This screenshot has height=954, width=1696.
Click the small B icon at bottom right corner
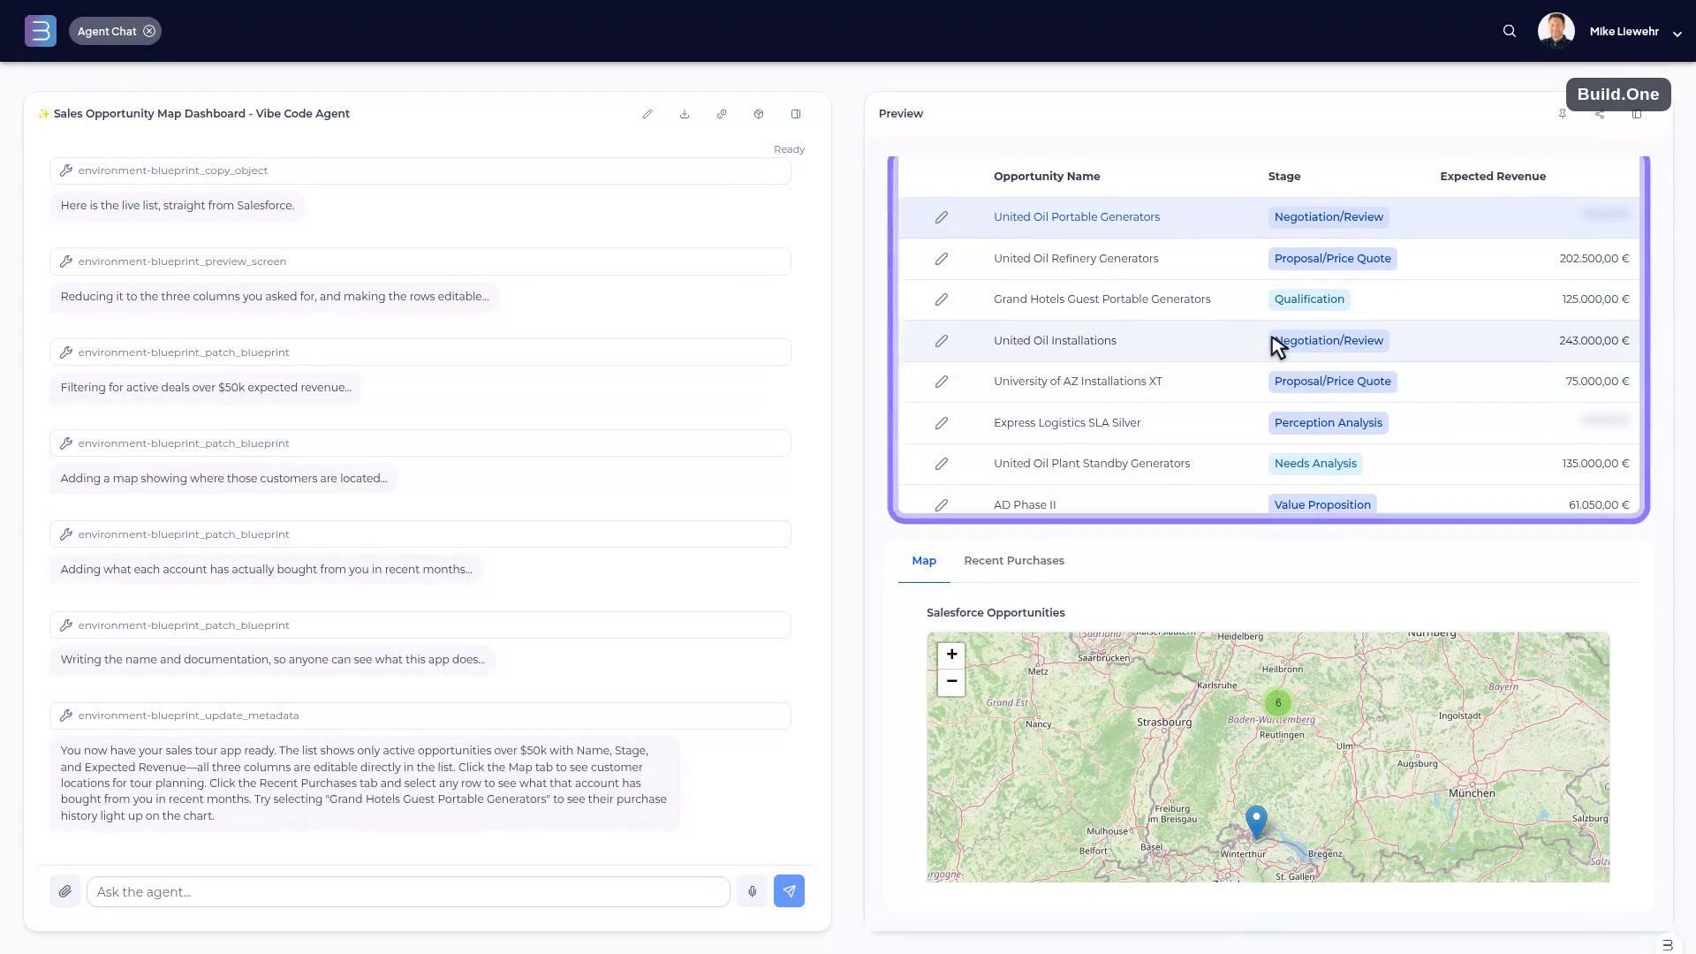pos(1668,945)
